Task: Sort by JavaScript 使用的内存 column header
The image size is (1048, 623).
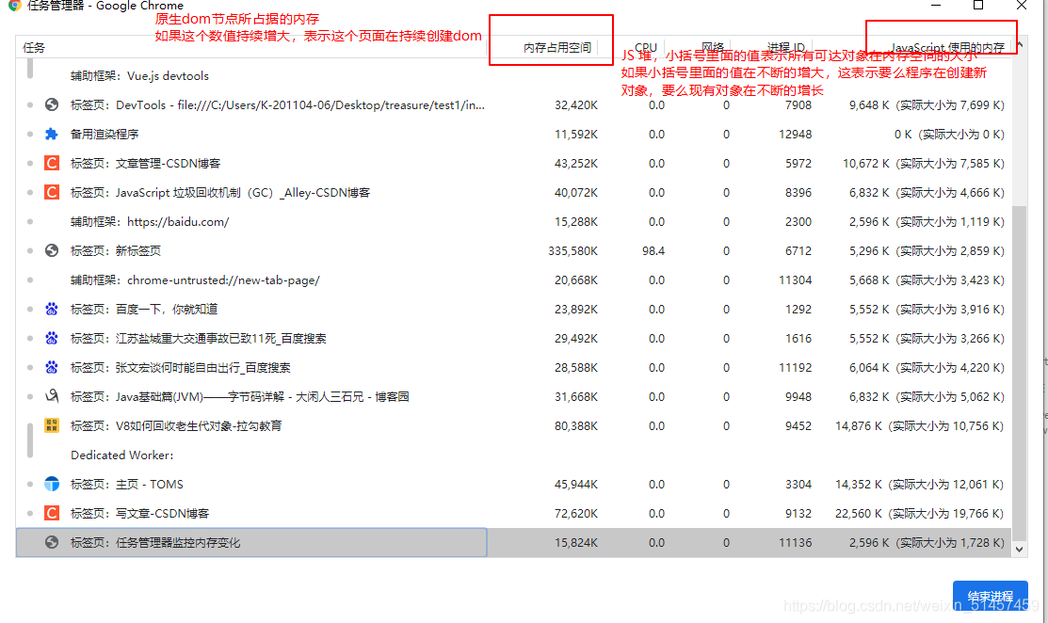Action: (x=948, y=47)
